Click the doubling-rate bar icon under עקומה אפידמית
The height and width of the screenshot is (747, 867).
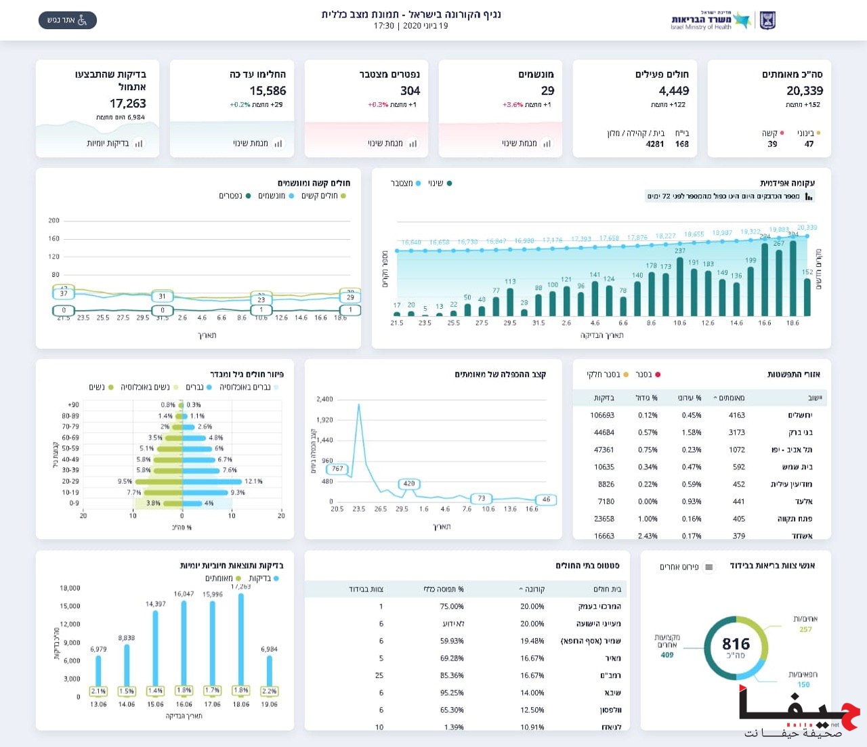(x=808, y=197)
